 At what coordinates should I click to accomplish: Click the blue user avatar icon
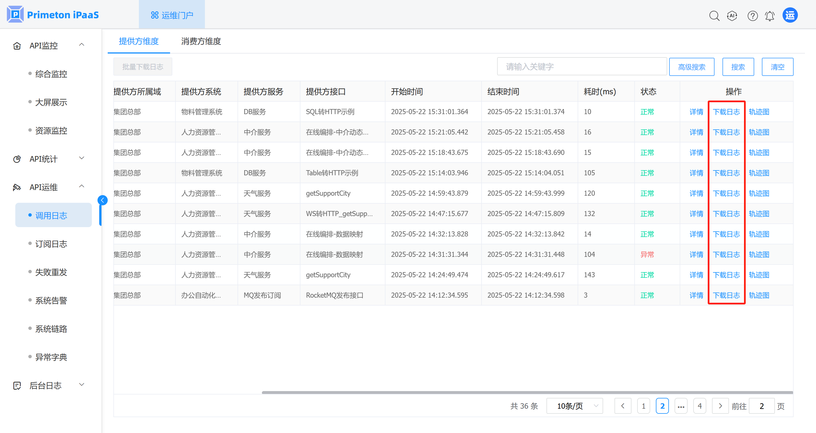pyautogui.click(x=790, y=15)
